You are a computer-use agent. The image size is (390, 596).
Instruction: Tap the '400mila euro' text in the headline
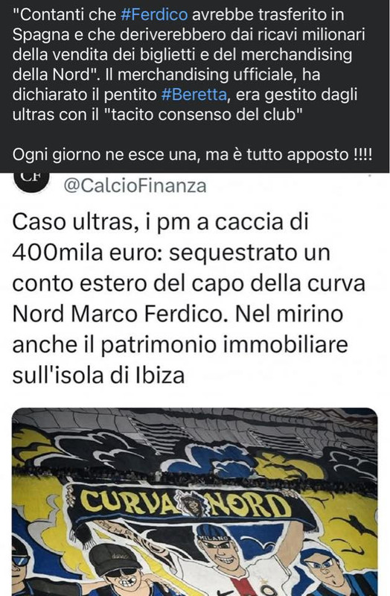pos(84,253)
